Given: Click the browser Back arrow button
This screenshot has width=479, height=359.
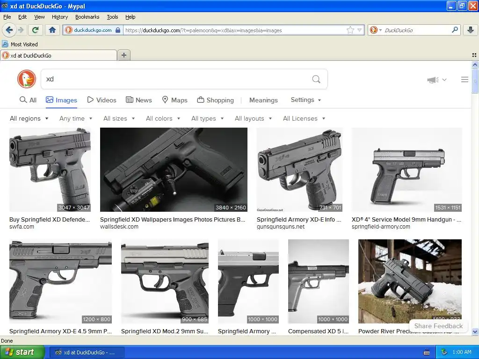Looking at the screenshot, I should pos(9,30).
